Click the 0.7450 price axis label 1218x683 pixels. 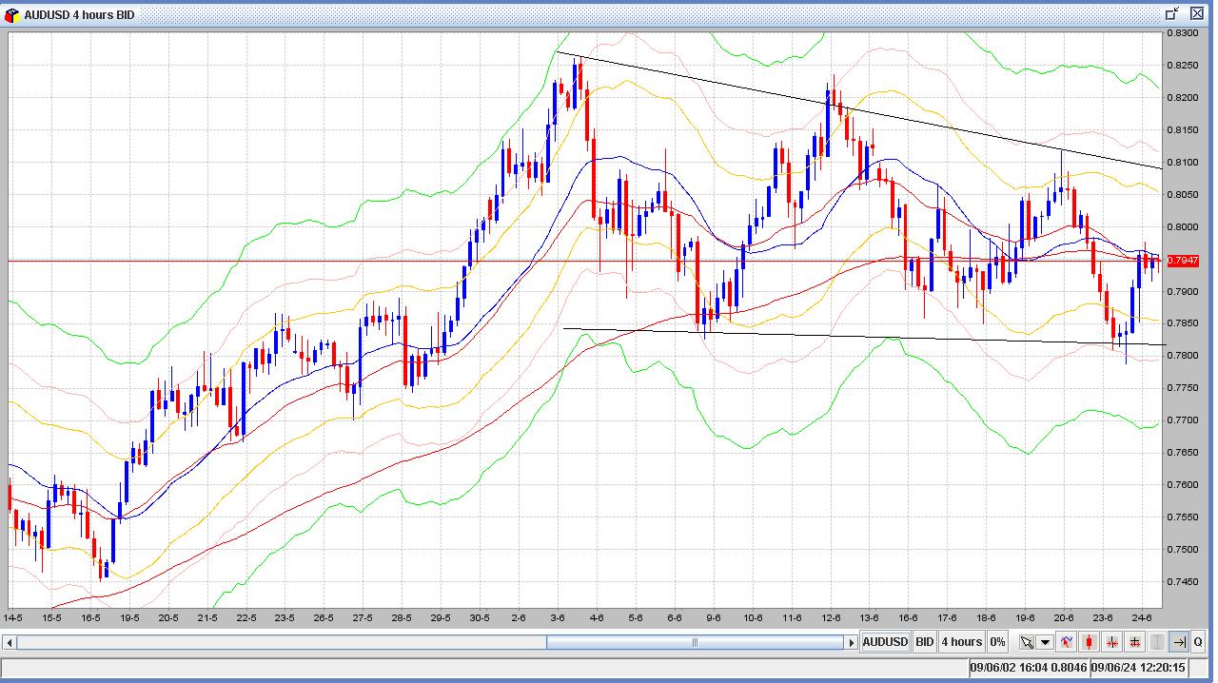1185,582
